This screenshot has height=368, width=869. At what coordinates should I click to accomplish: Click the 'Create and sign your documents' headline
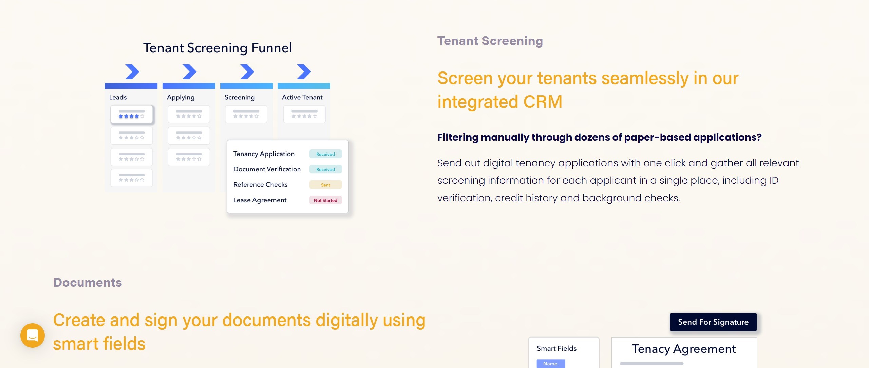coord(239,332)
